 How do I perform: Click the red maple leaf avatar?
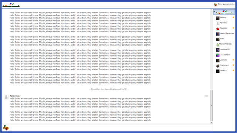coord(218,29)
